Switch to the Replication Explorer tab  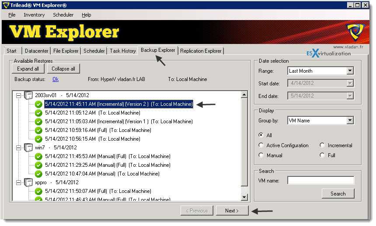pos(201,51)
